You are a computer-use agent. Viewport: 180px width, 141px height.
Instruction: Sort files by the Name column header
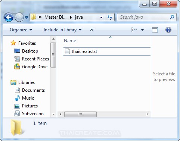tap(70, 41)
